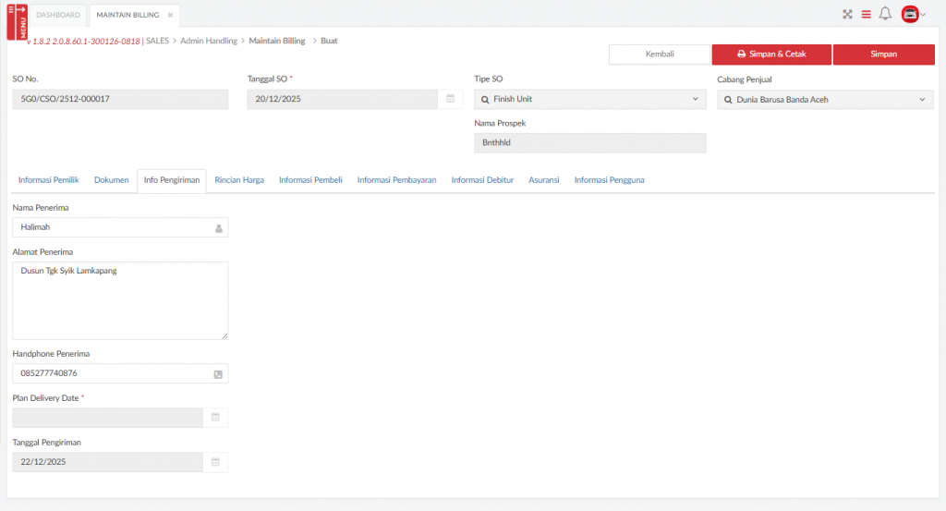Open the red list menu icon
The width and height of the screenshot is (946, 511).
point(866,14)
